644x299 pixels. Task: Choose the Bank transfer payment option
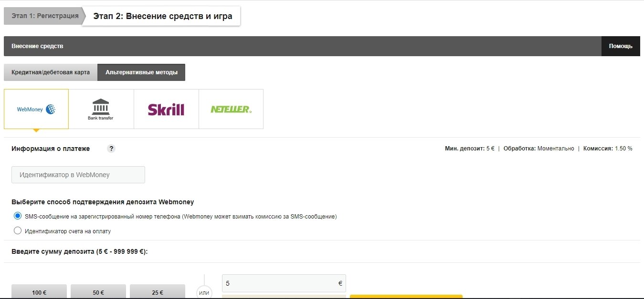[101, 109]
